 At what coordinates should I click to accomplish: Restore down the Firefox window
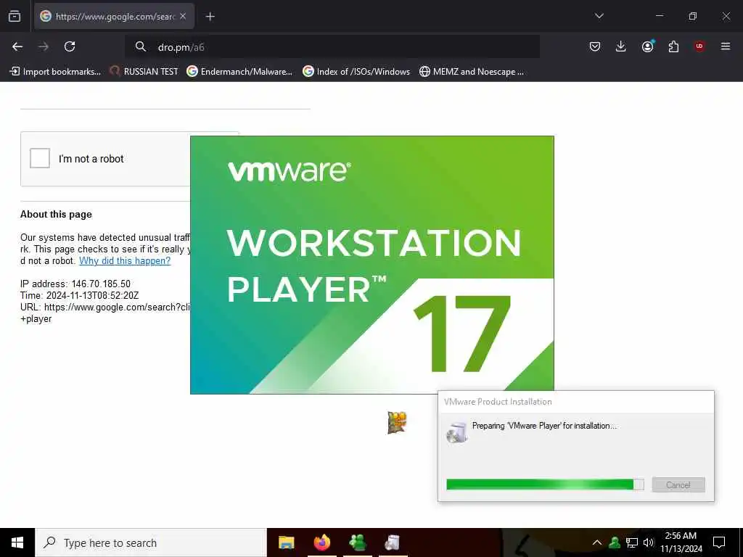693,16
